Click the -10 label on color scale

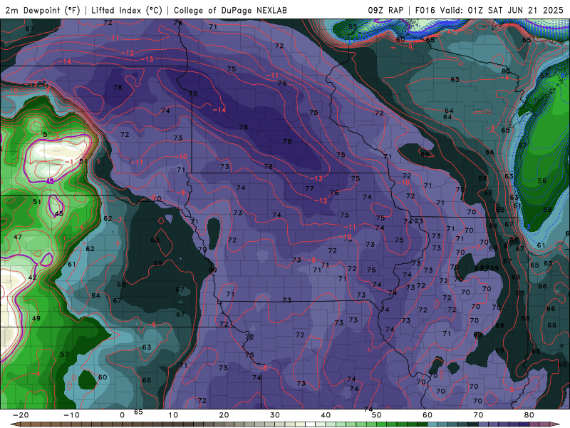pos(71,415)
